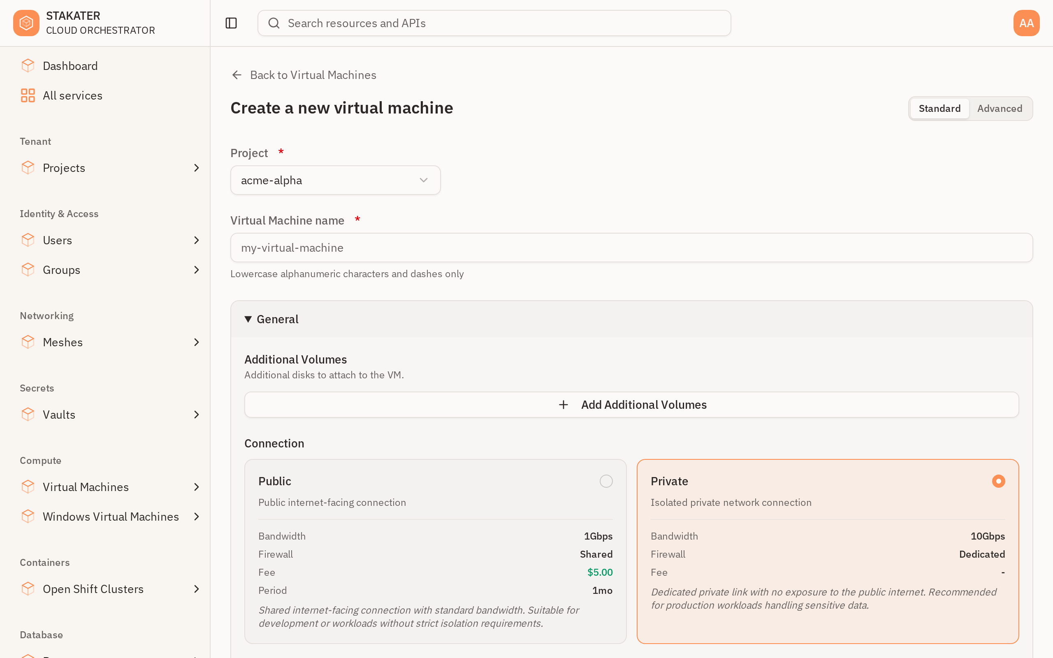The width and height of the screenshot is (1053, 658).
Task: Click the Open Shift Clusters label
Action: point(93,589)
